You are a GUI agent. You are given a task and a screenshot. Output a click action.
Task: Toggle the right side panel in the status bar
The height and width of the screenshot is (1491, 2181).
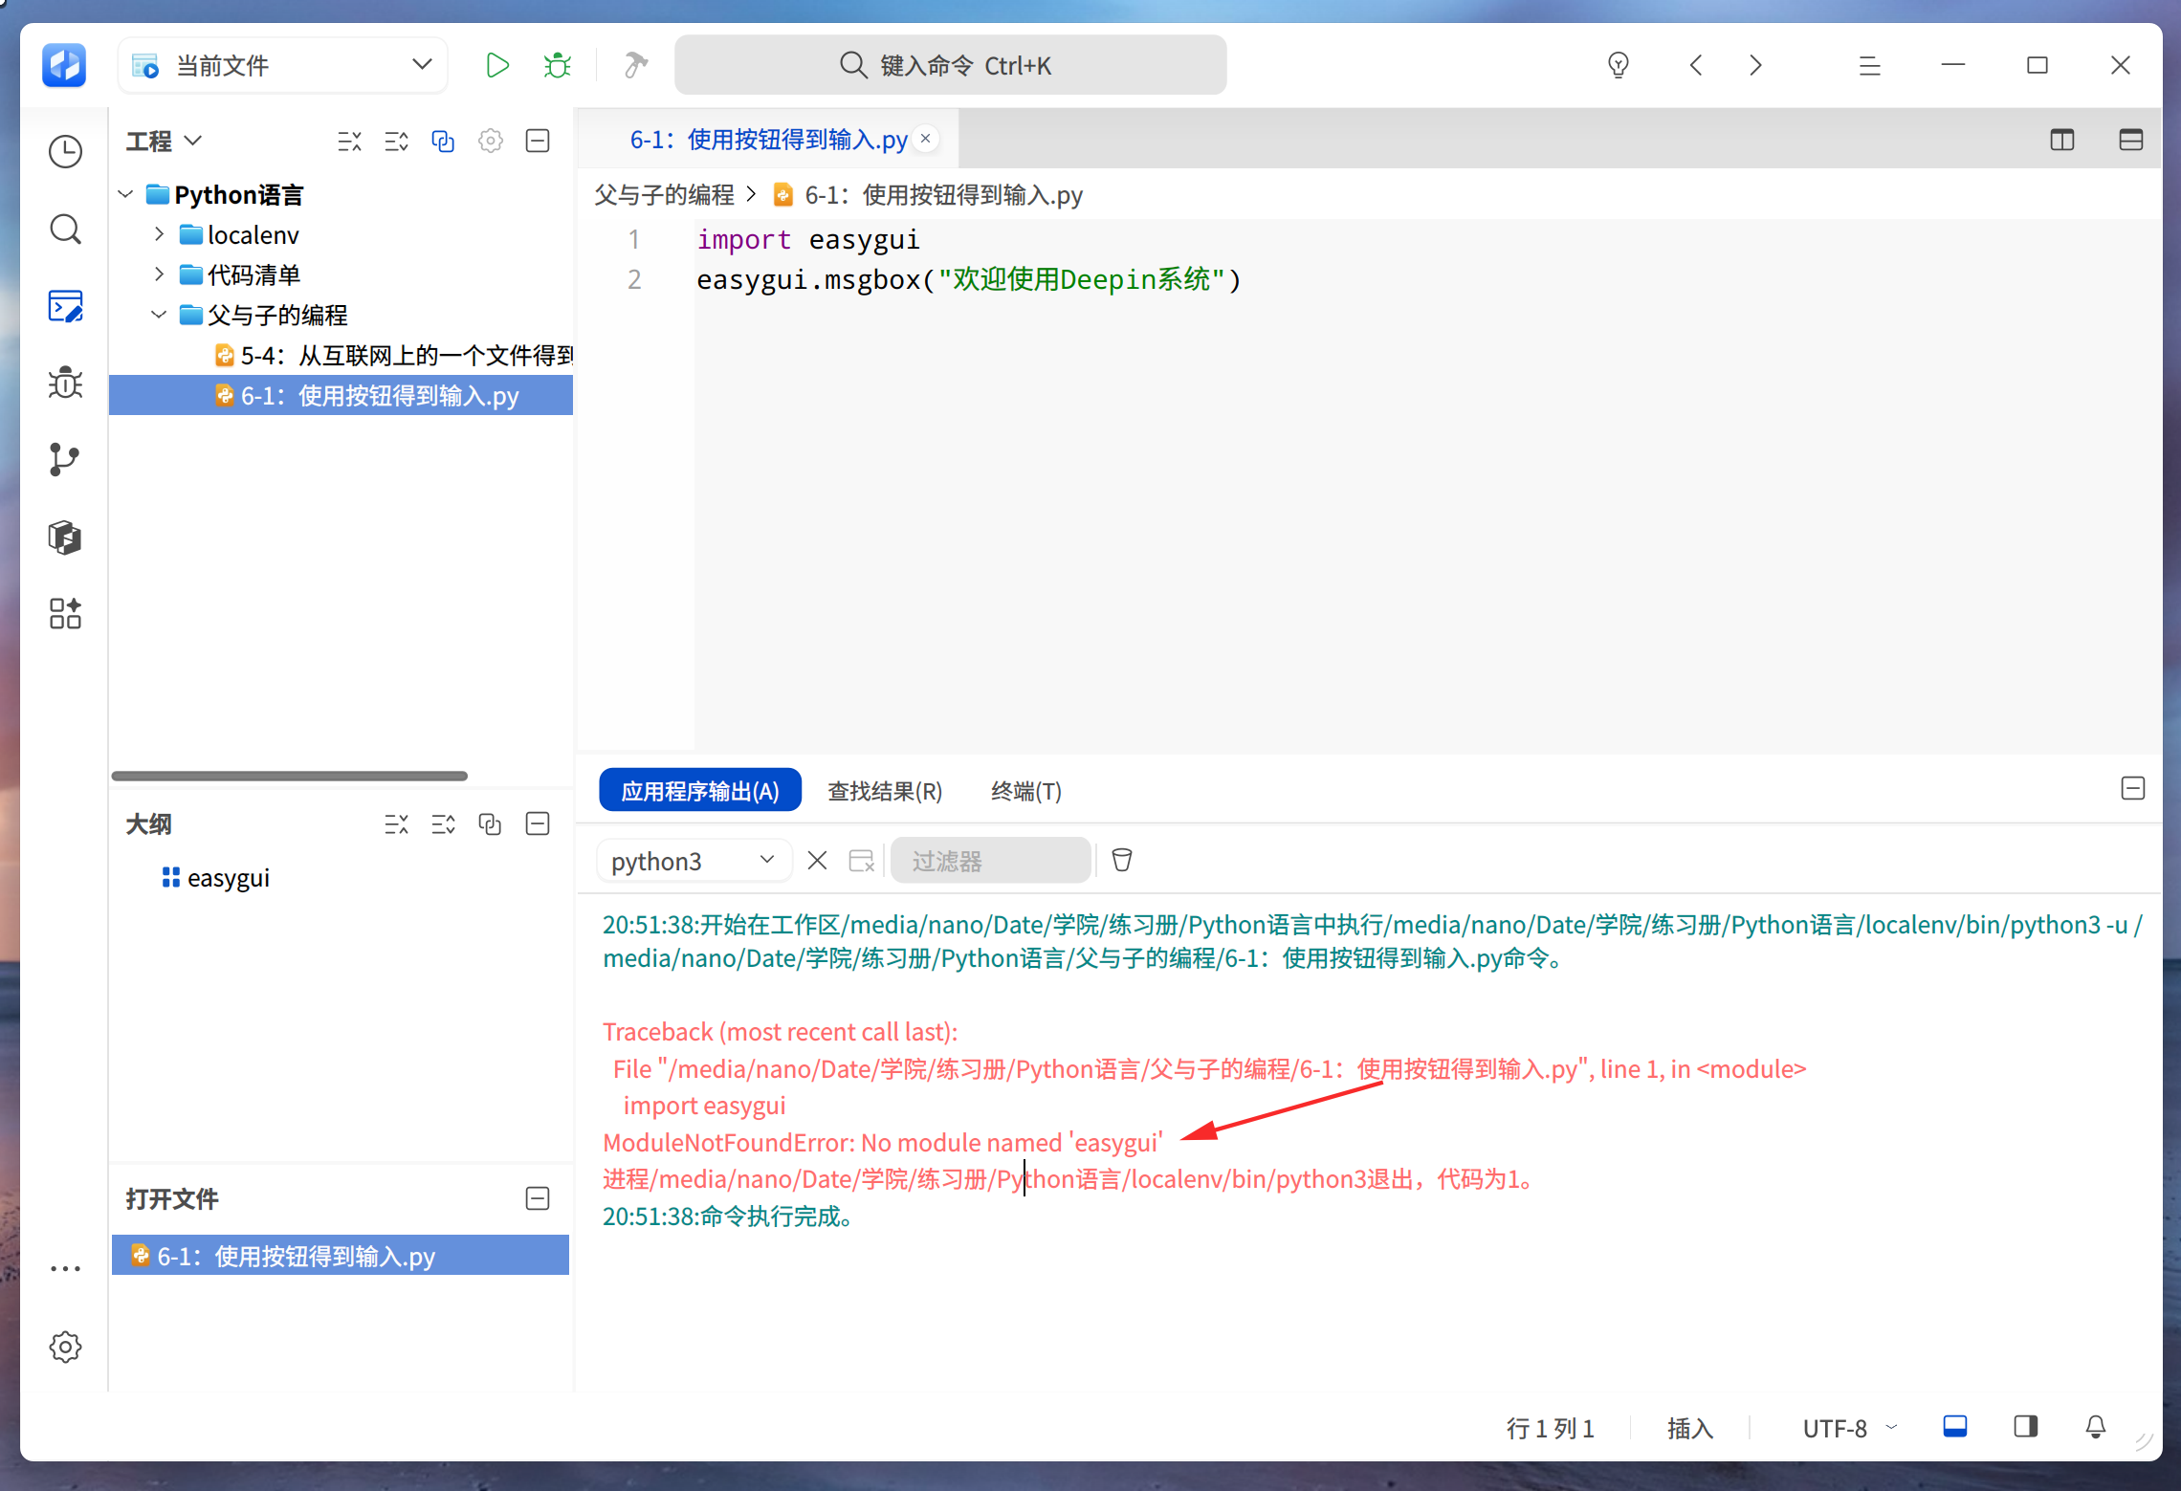2025,1427
